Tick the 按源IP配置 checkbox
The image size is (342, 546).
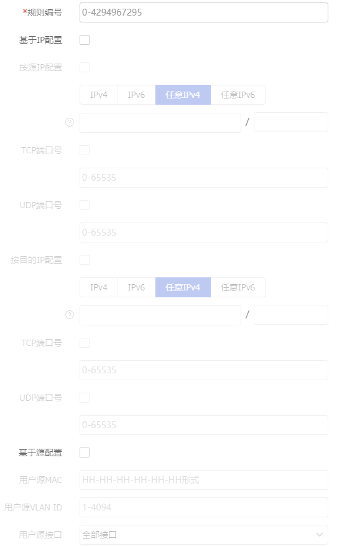point(85,67)
